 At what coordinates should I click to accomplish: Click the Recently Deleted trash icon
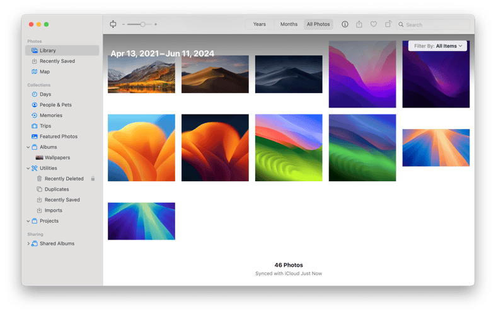point(39,179)
